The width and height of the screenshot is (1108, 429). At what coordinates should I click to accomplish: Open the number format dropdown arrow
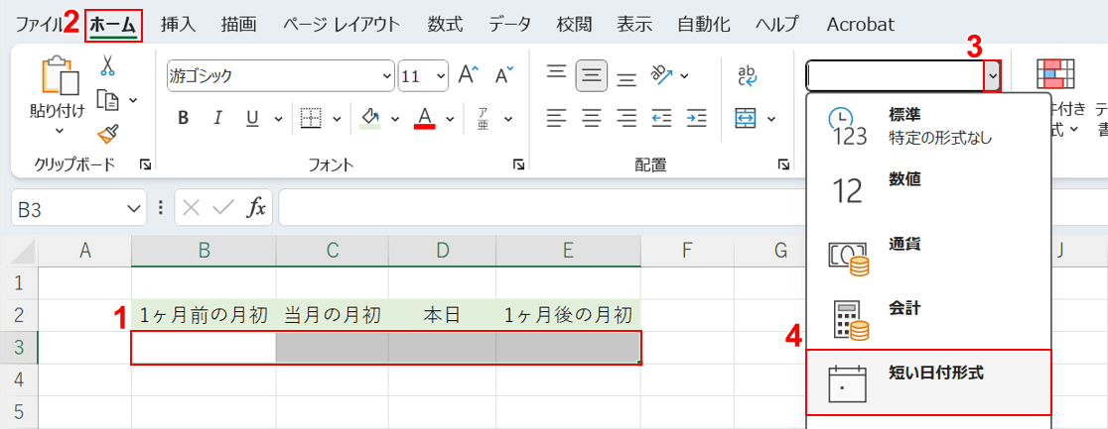[x=992, y=76]
